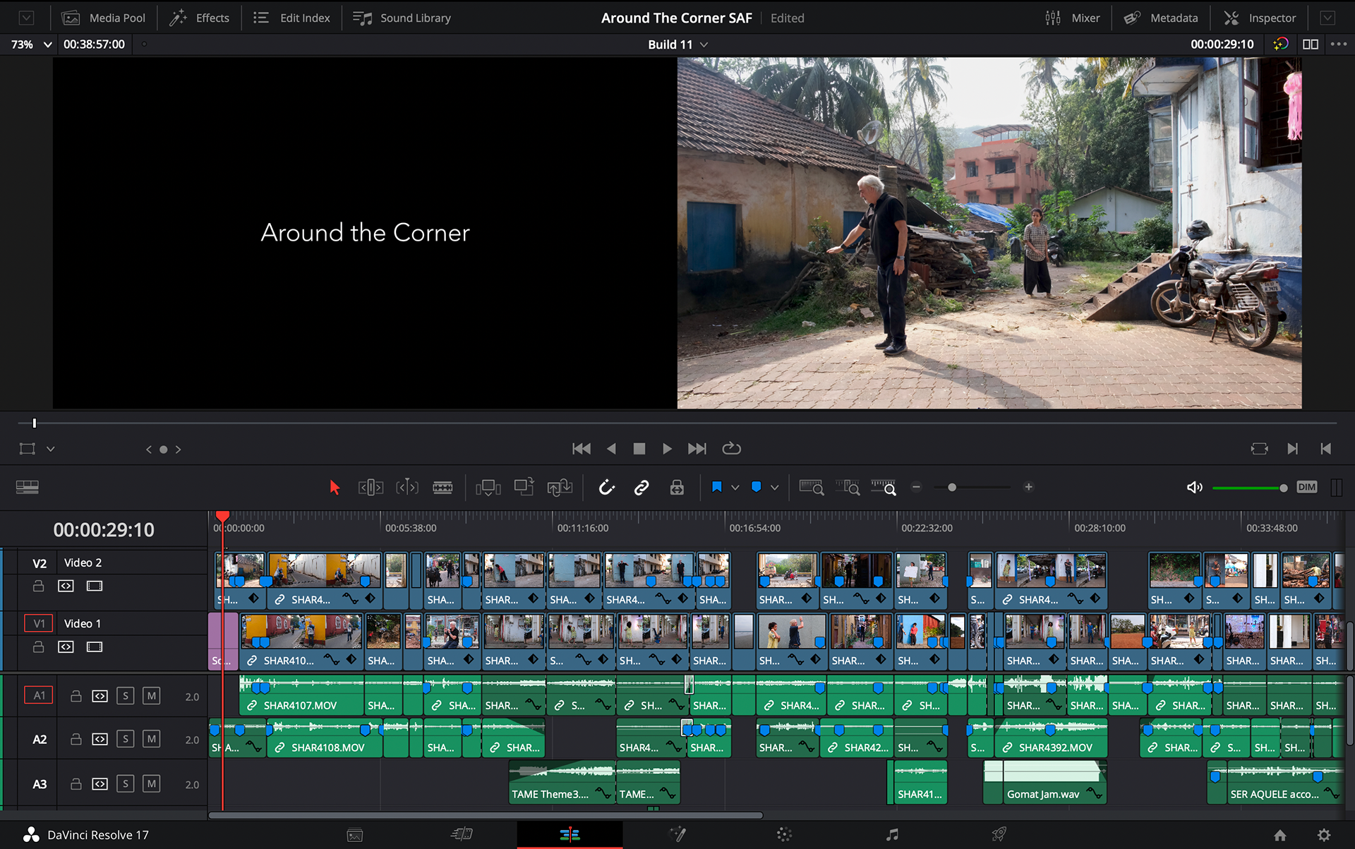This screenshot has width=1355, height=849.
Task: Open the Inspector panel
Action: pos(1259,18)
